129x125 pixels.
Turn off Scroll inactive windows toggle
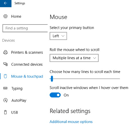coord(55,95)
